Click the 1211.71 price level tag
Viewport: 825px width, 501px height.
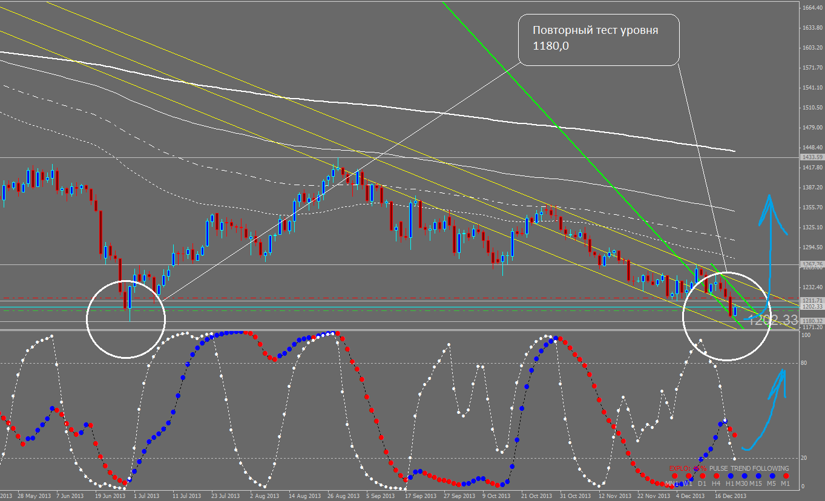[x=812, y=300]
